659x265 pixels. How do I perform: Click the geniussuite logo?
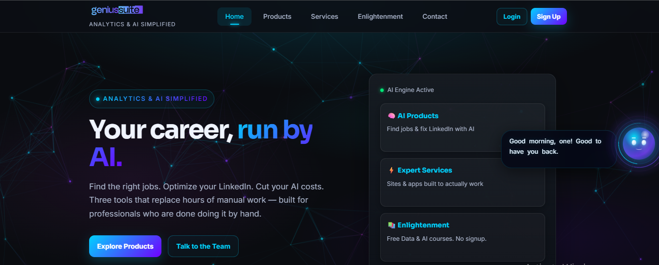click(117, 10)
